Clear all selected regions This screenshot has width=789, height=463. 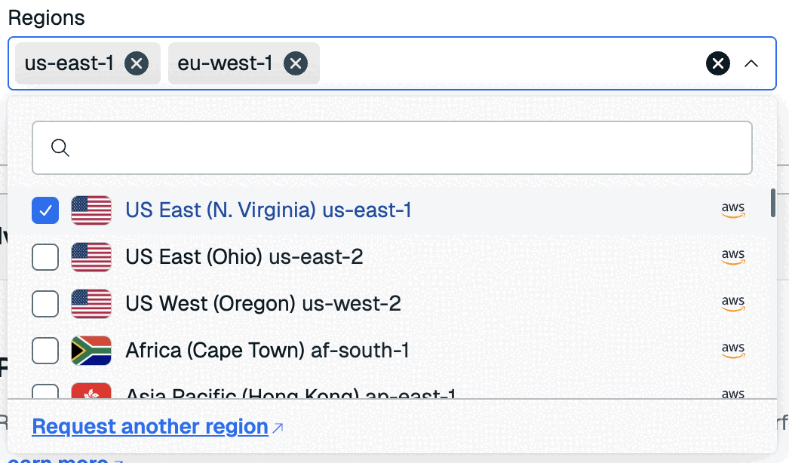[717, 64]
